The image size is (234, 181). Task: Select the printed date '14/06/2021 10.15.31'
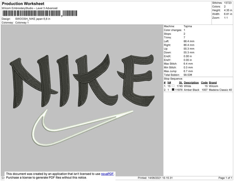pos(160,178)
